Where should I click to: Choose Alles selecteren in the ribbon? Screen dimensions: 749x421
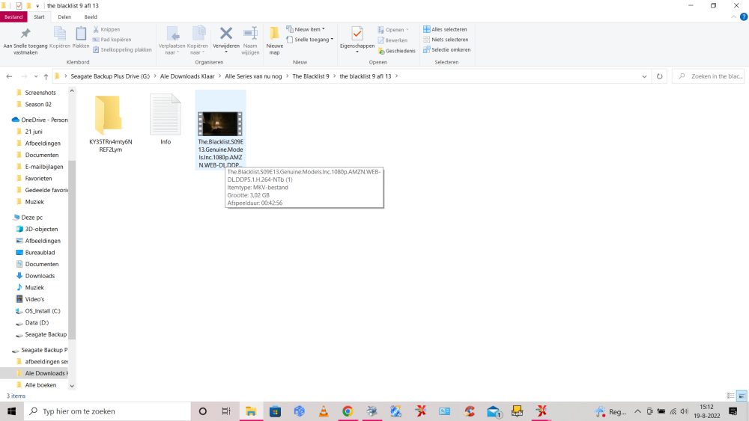coord(446,30)
